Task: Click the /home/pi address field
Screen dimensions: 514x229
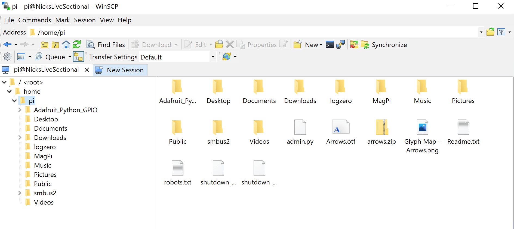Action: (253, 32)
